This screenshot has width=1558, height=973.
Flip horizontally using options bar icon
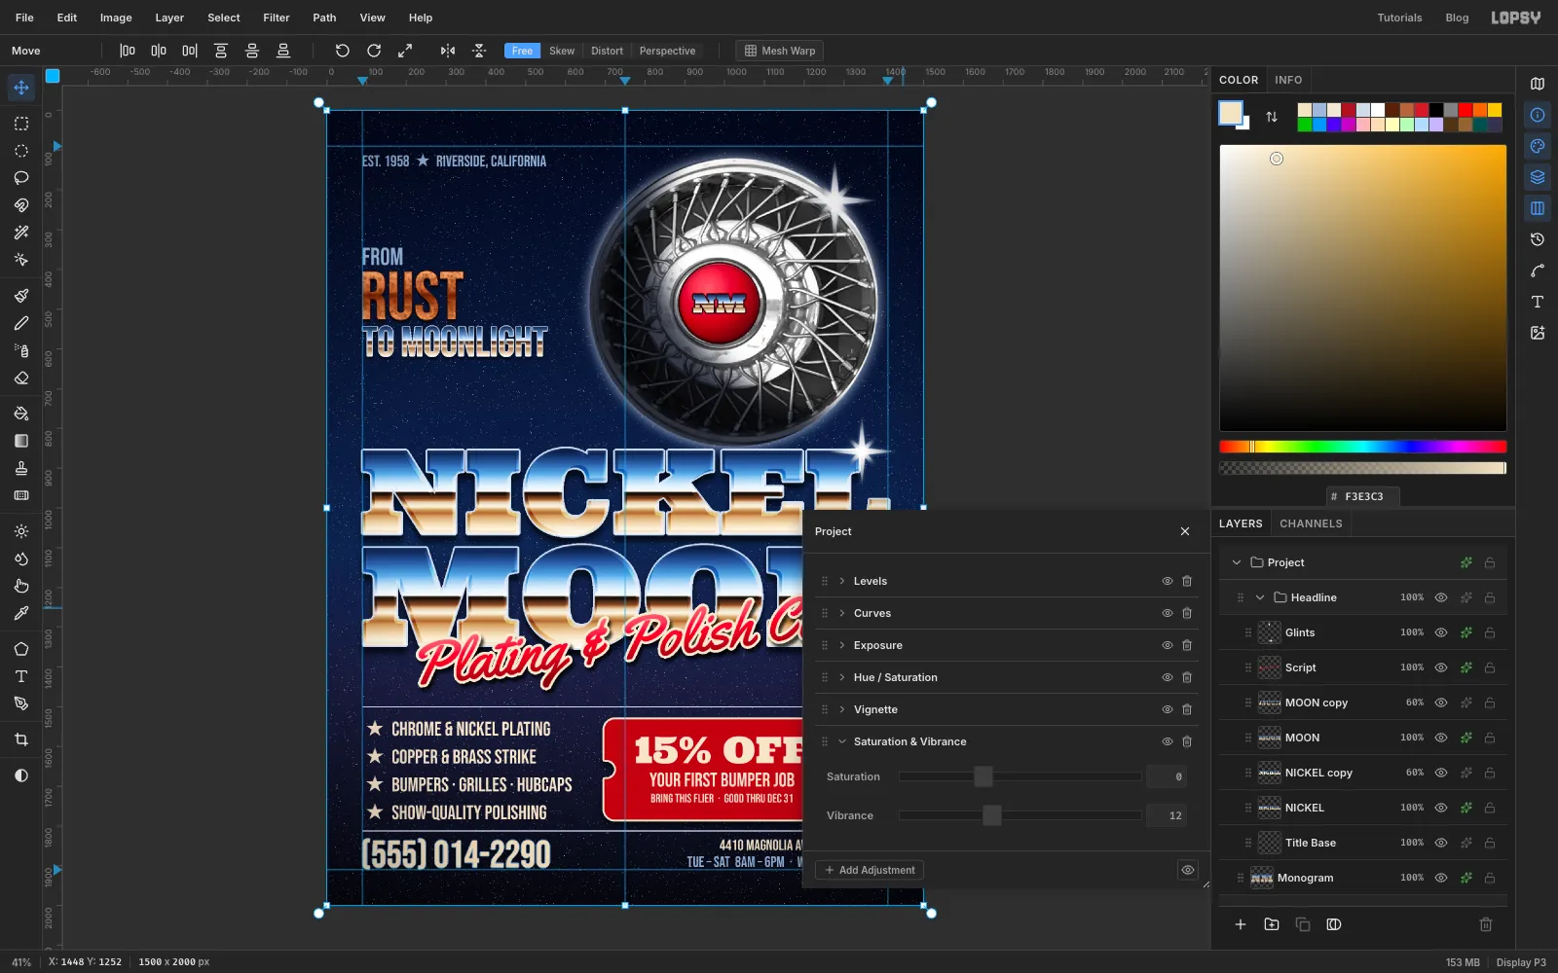pos(448,51)
